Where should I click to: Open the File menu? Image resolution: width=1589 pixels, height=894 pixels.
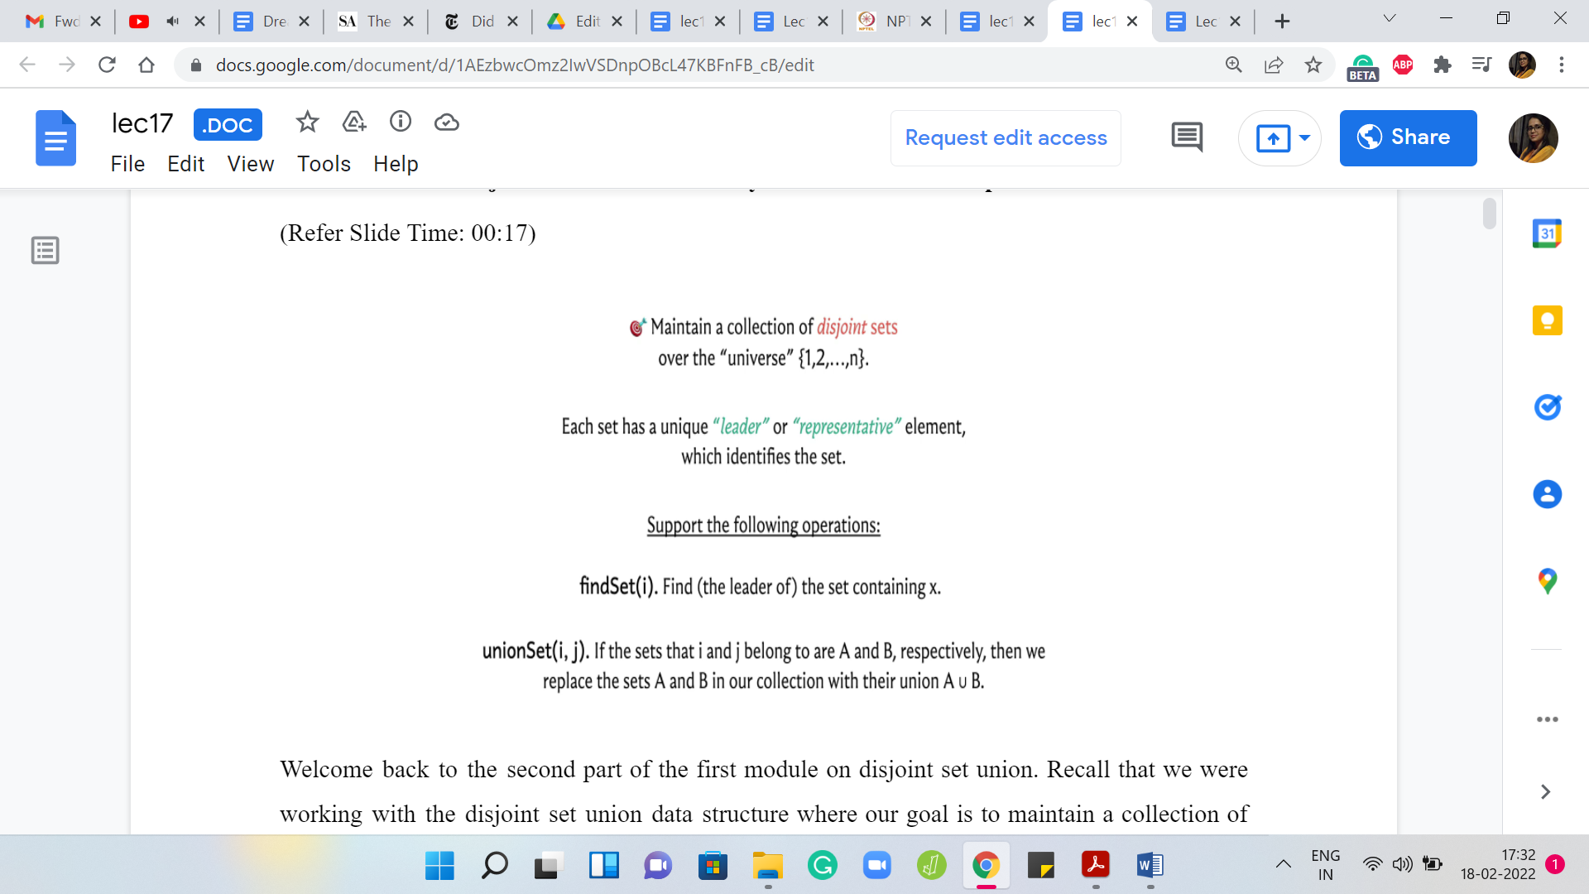(127, 164)
